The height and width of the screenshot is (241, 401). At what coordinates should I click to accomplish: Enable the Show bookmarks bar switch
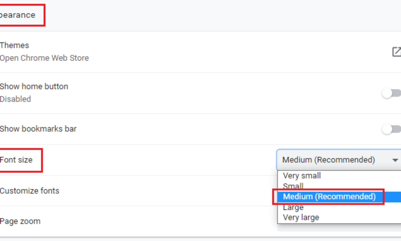[x=392, y=129]
